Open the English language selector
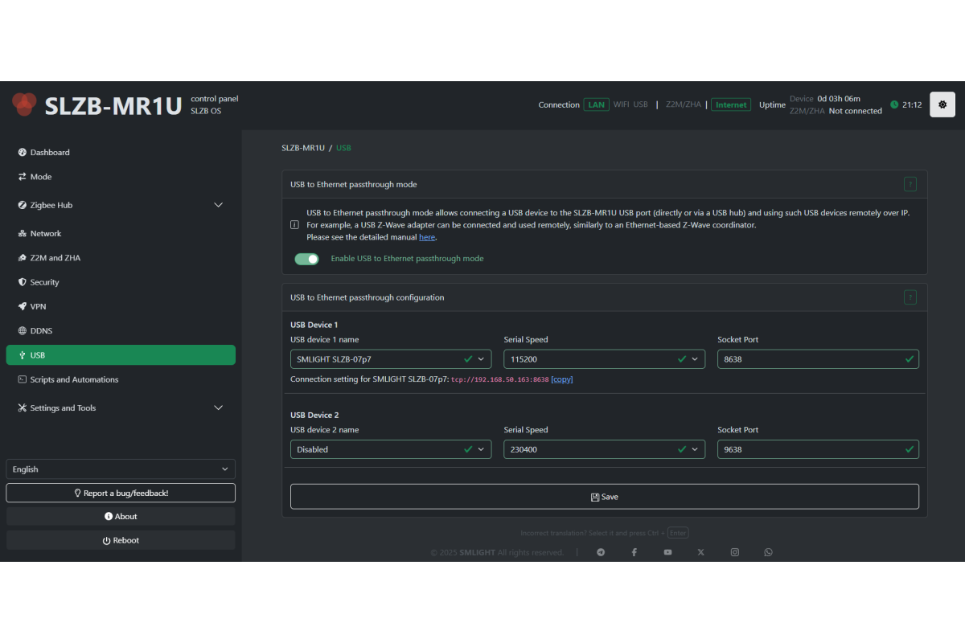 (x=121, y=469)
